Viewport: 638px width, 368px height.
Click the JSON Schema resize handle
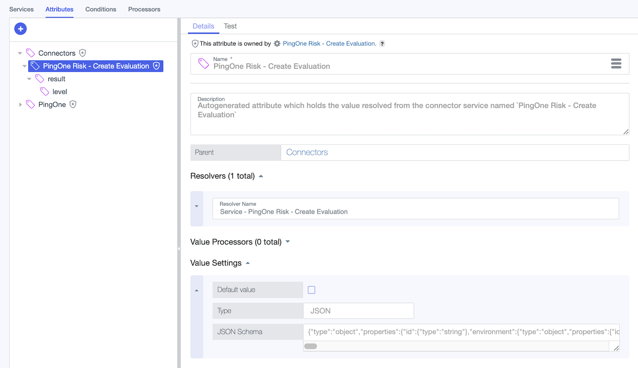(x=616, y=348)
